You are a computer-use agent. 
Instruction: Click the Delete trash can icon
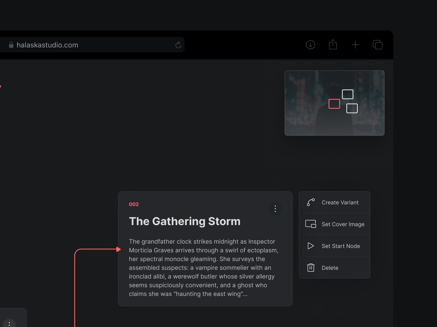311,268
